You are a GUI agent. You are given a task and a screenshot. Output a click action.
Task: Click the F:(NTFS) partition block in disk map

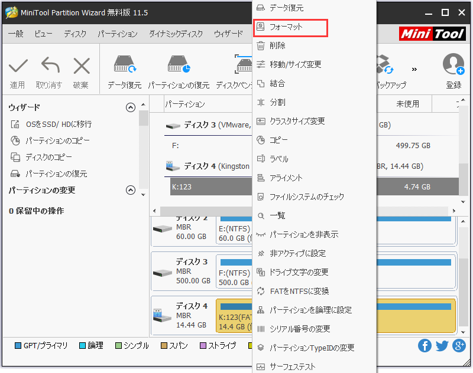pyautogui.click(x=234, y=271)
